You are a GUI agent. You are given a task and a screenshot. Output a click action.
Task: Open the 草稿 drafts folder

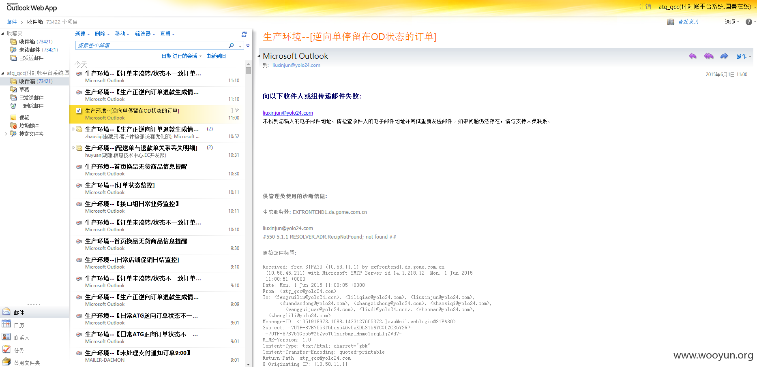pos(24,90)
